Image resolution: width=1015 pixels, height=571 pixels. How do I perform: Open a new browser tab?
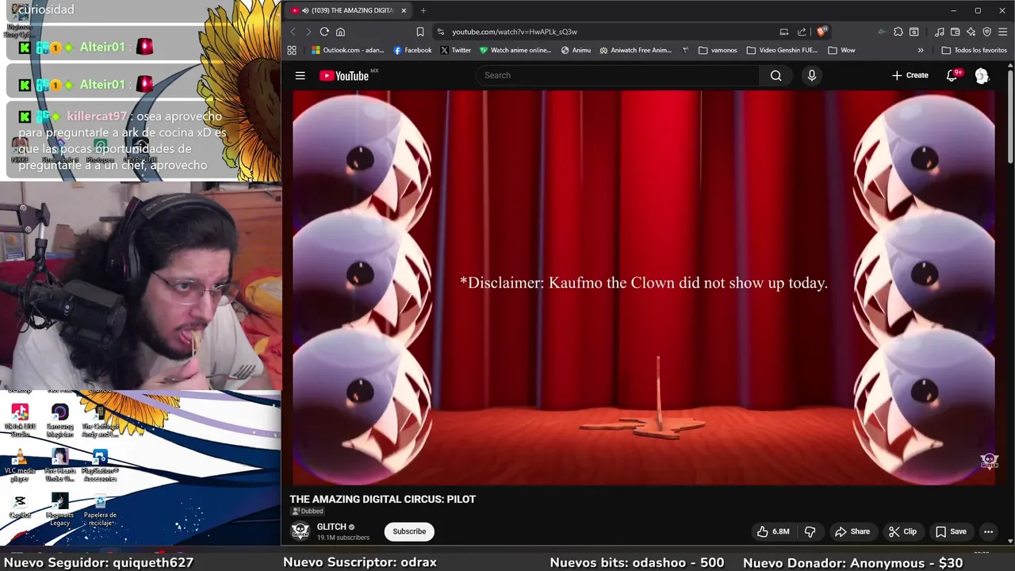(423, 10)
